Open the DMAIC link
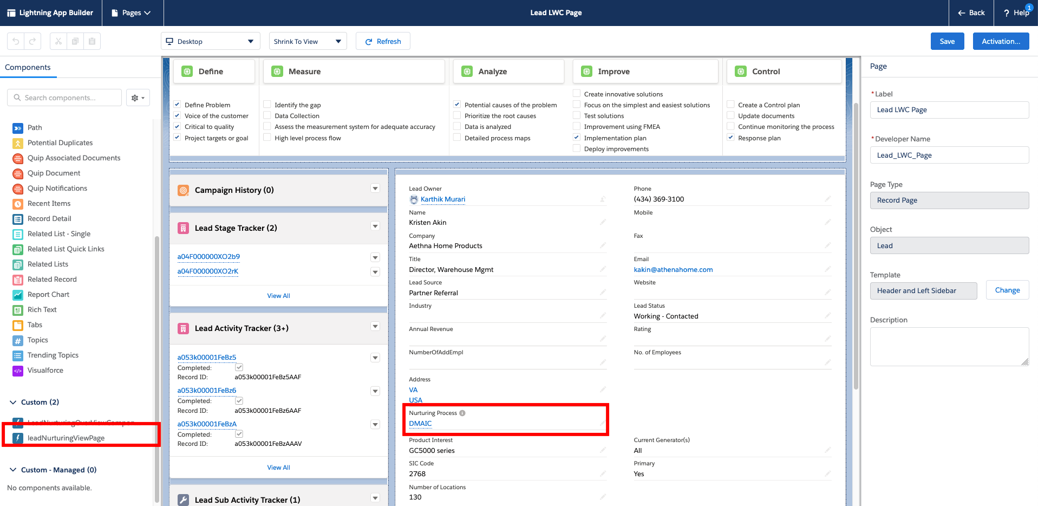 pyautogui.click(x=421, y=423)
